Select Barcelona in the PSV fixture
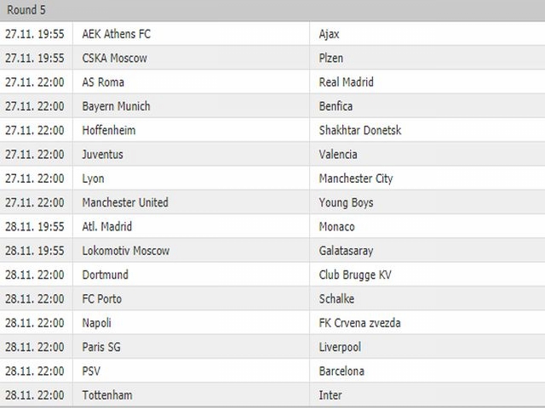This screenshot has height=408, width=545. [x=341, y=371]
